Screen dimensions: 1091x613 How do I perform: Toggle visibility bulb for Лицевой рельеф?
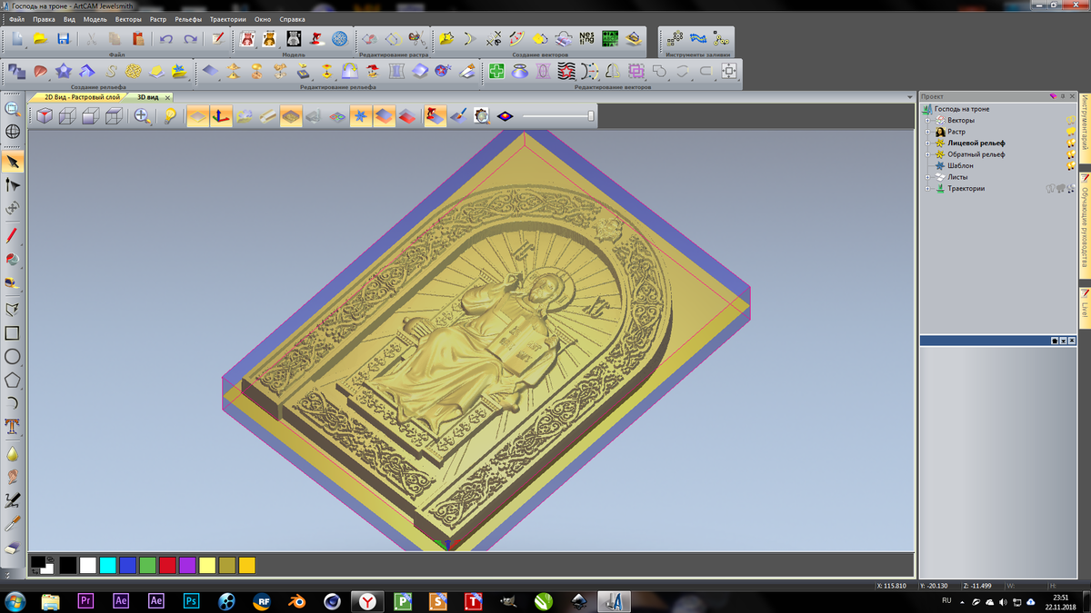[x=1070, y=143]
